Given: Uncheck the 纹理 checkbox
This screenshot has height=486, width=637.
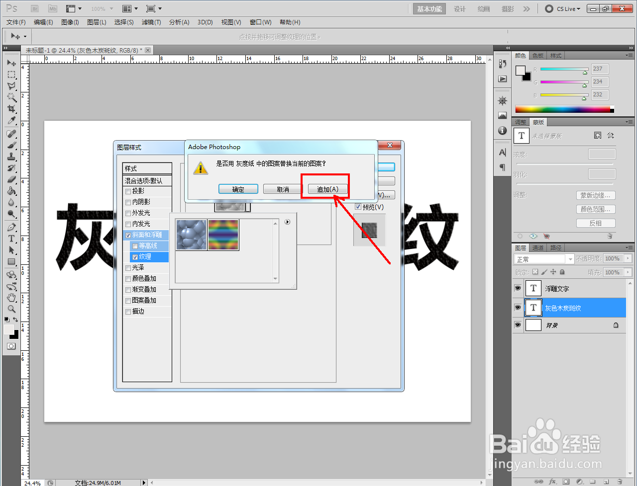Looking at the screenshot, I should 135,257.
